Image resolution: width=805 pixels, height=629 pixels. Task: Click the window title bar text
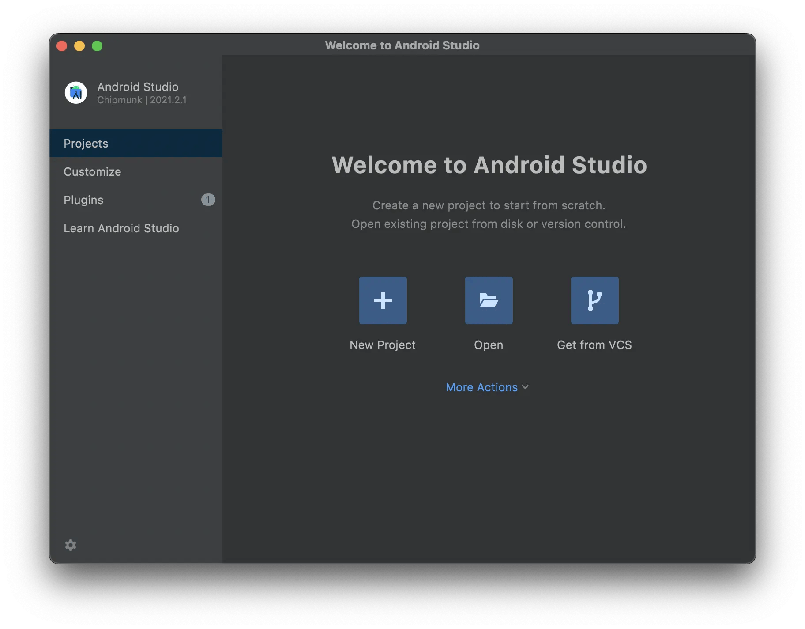(402, 45)
